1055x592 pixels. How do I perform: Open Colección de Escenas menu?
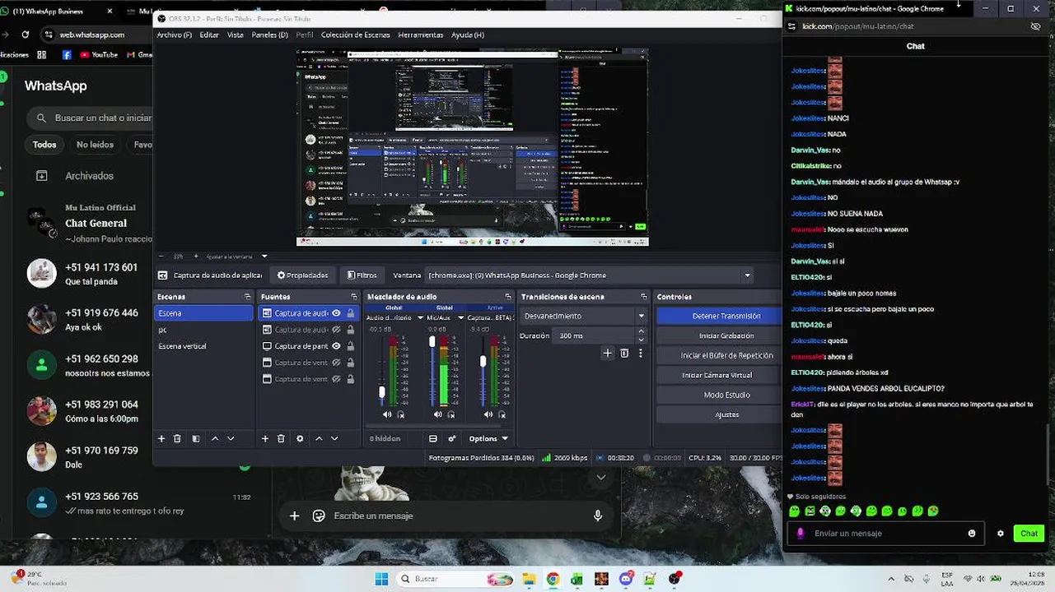click(355, 35)
